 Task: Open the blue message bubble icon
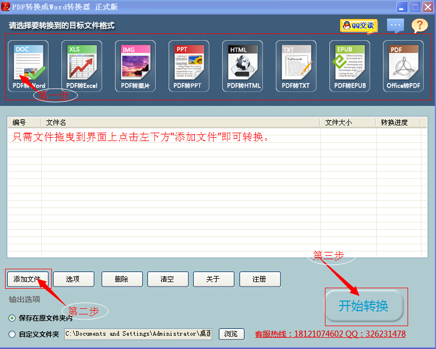pos(395,26)
